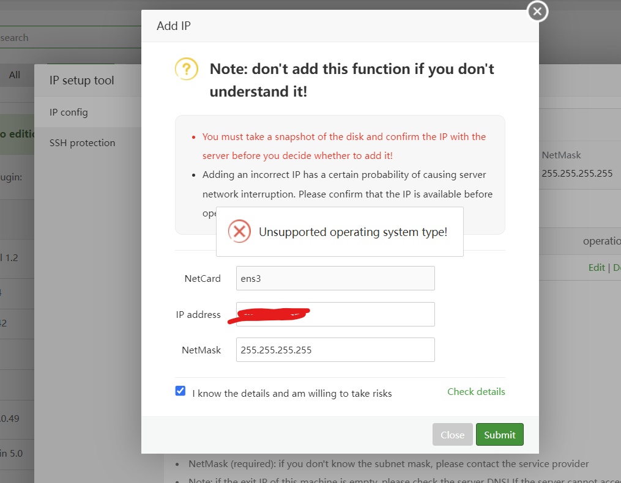This screenshot has width=621, height=483.
Task: Open the IP config tab
Action: pyautogui.click(x=69, y=112)
